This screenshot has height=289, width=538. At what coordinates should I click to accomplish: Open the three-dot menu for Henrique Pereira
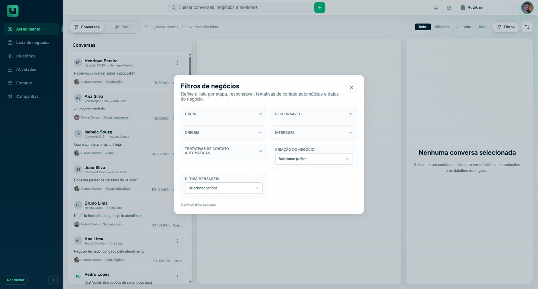tap(178, 63)
